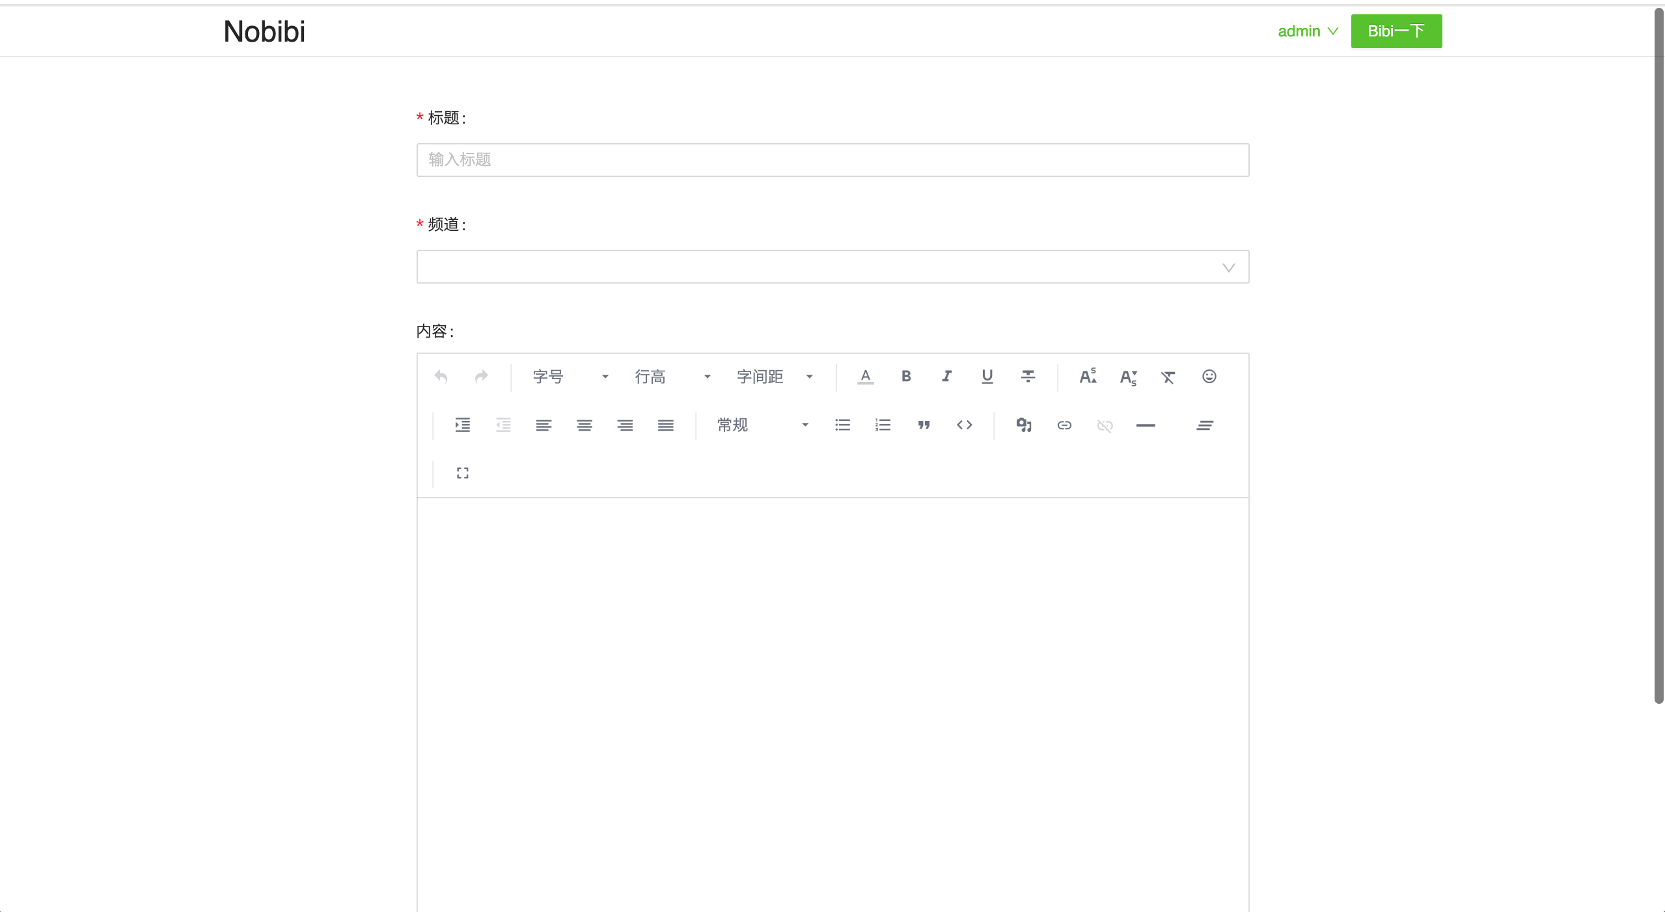Open the 行高 line height dropdown
The width and height of the screenshot is (1665, 912).
[672, 377]
